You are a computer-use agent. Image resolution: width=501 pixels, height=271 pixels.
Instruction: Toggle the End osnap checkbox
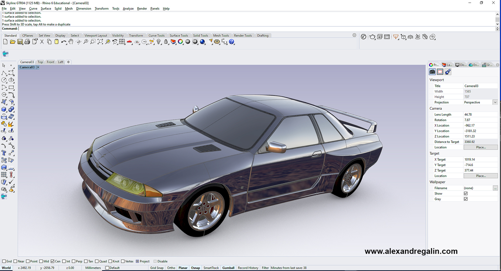(4, 261)
